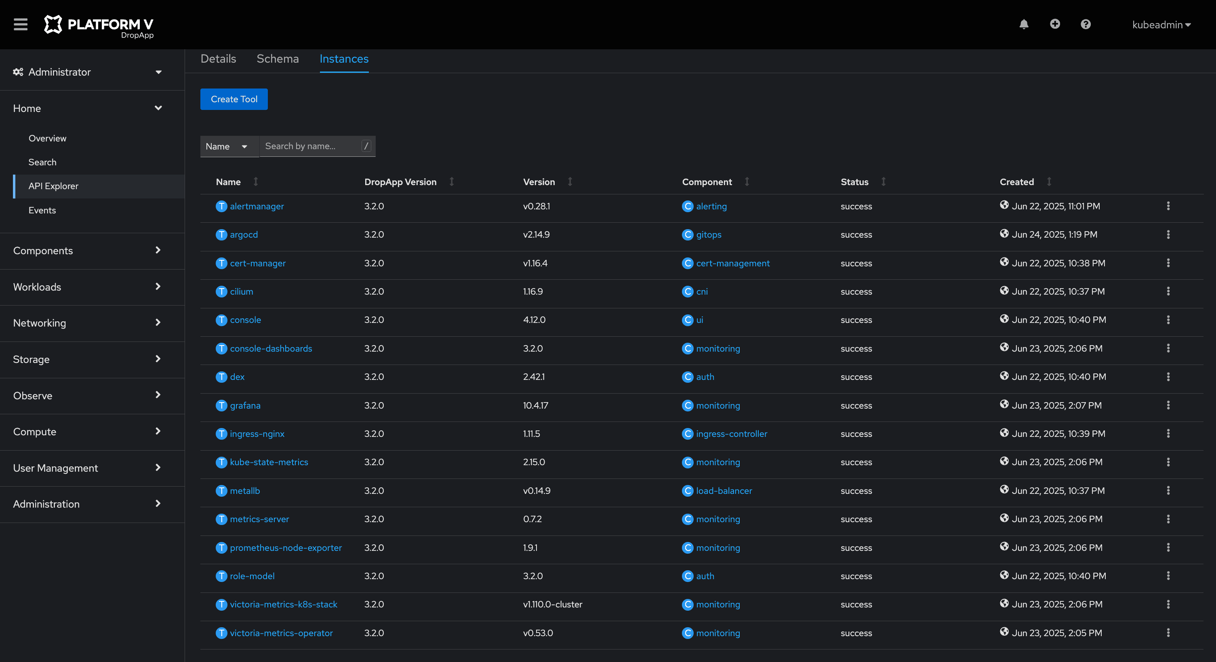The height and width of the screenshot is (662, 1216).
Task: Open the role-model tool link
Action: [252, 576]
